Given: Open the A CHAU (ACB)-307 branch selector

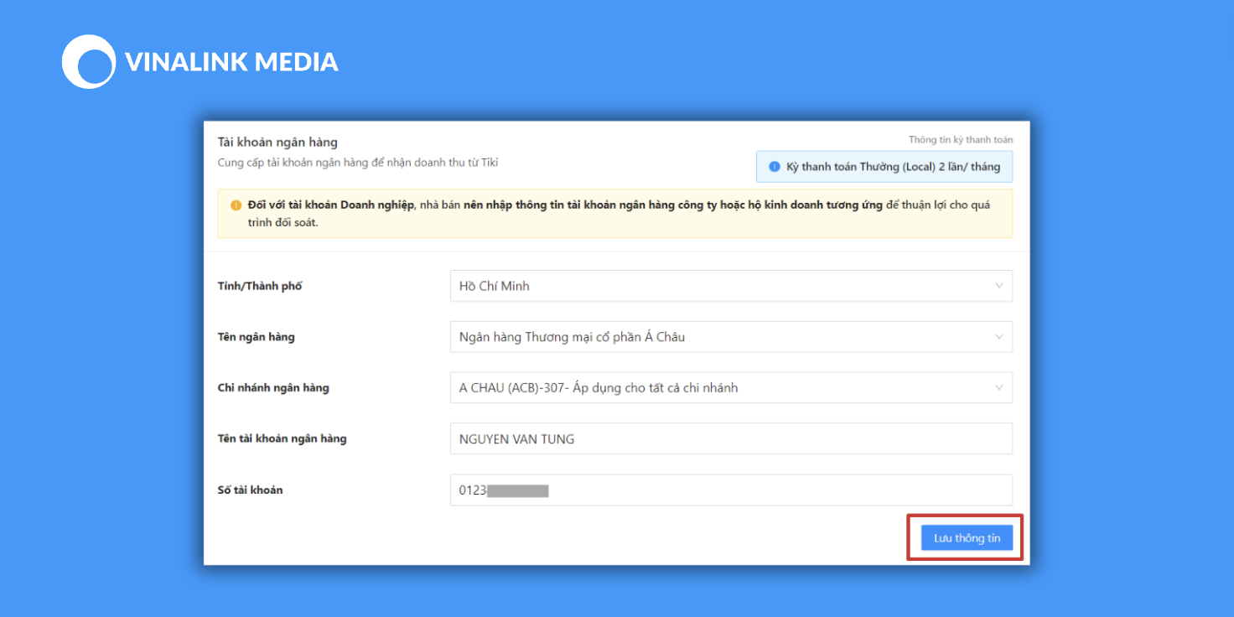Looking at the screenshot, I should pos(731,388).
